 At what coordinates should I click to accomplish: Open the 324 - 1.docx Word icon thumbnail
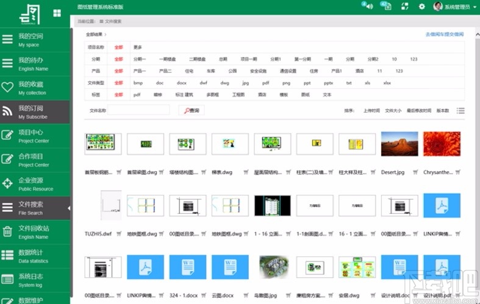coord(188,267)
